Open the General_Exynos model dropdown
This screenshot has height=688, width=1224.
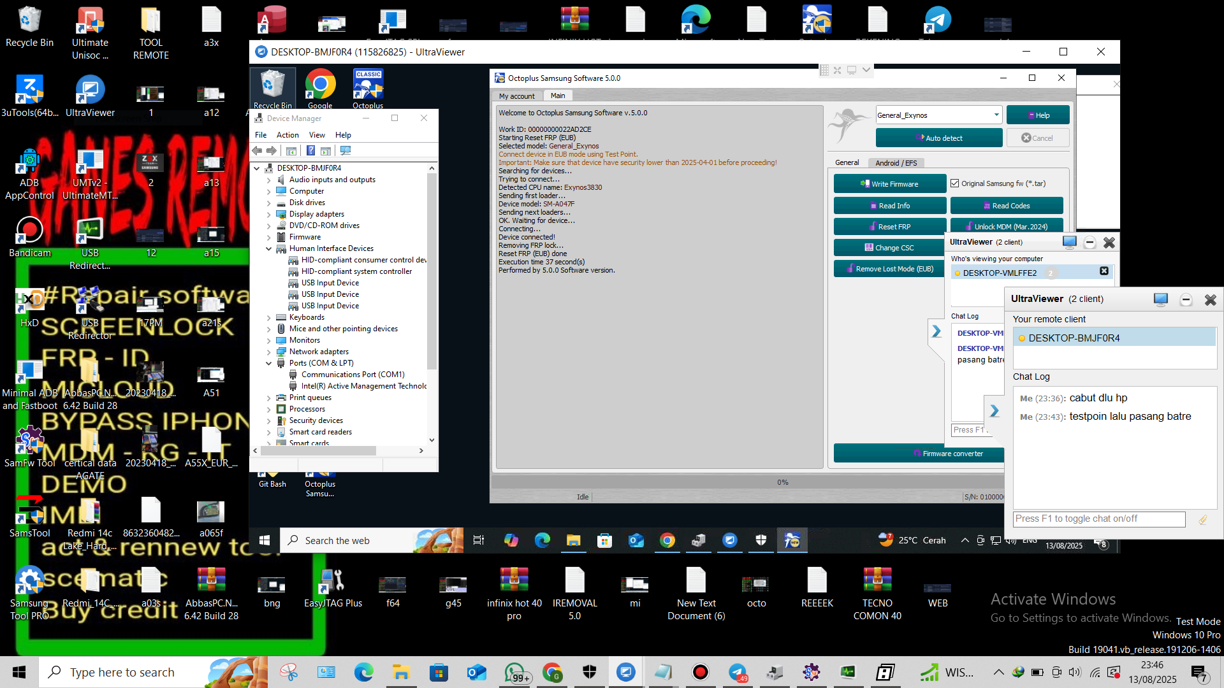996,115
